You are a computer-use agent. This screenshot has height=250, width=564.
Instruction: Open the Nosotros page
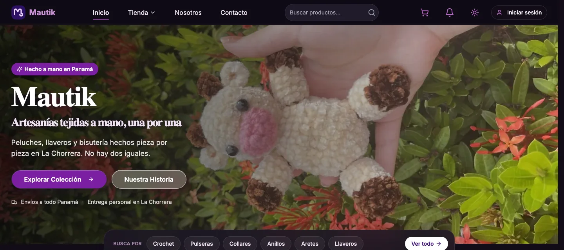click(x=188, y=12)
